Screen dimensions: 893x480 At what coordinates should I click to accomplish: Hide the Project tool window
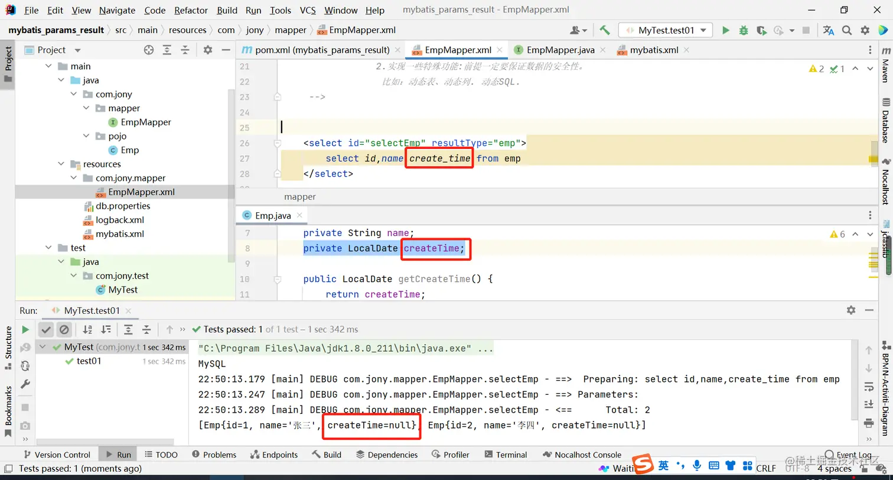pos(226,50)
